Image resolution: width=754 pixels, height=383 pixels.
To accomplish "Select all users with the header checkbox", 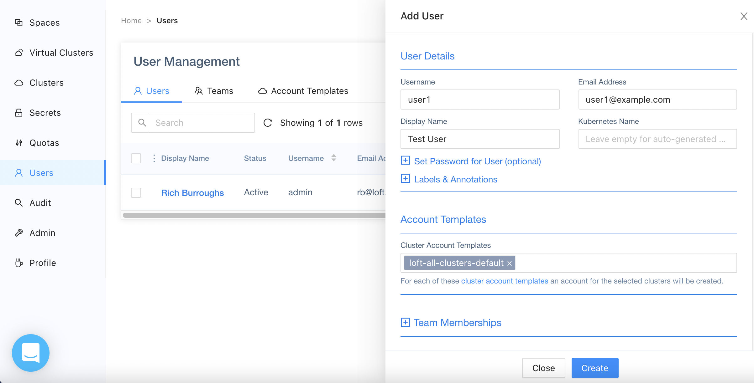I will tap(136, 158).
